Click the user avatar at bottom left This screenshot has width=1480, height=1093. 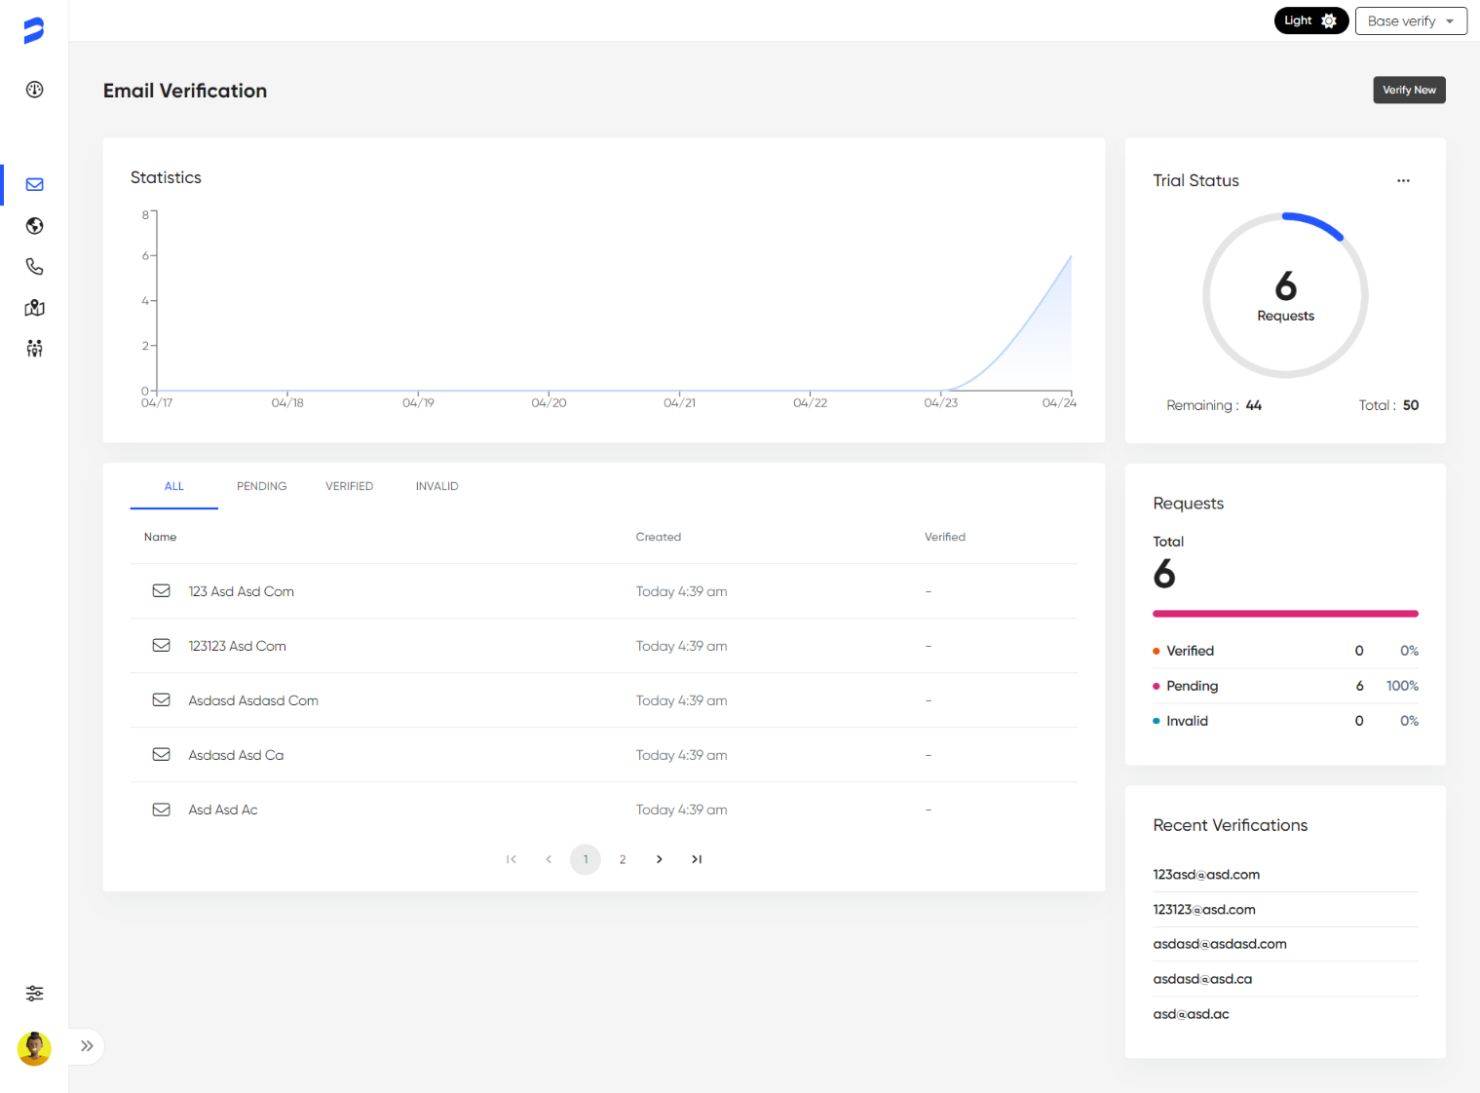pyautogui.click(x=34, y=1048)
